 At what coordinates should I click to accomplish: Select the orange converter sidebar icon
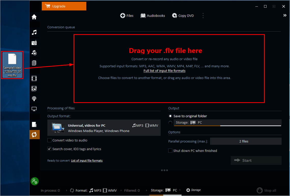[34, 134]
